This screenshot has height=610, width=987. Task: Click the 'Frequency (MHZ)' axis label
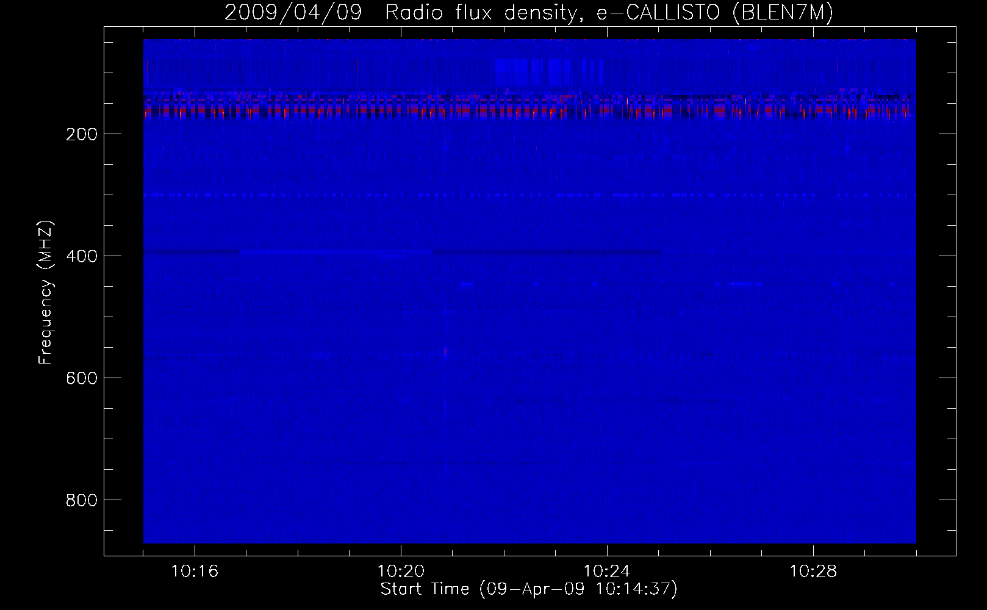pyautogui.click(x=46, y=293)
